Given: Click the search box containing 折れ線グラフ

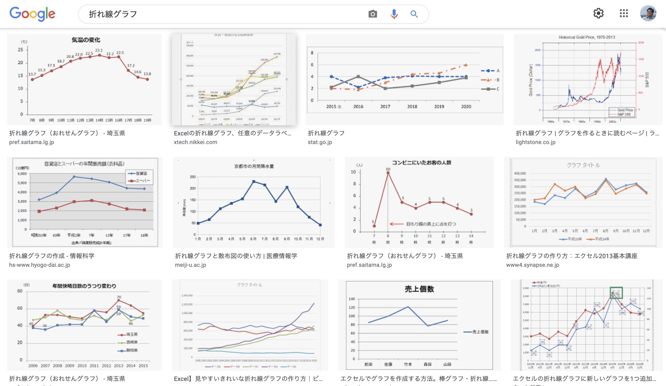Looking at the screenshot, I should (225, 14).
